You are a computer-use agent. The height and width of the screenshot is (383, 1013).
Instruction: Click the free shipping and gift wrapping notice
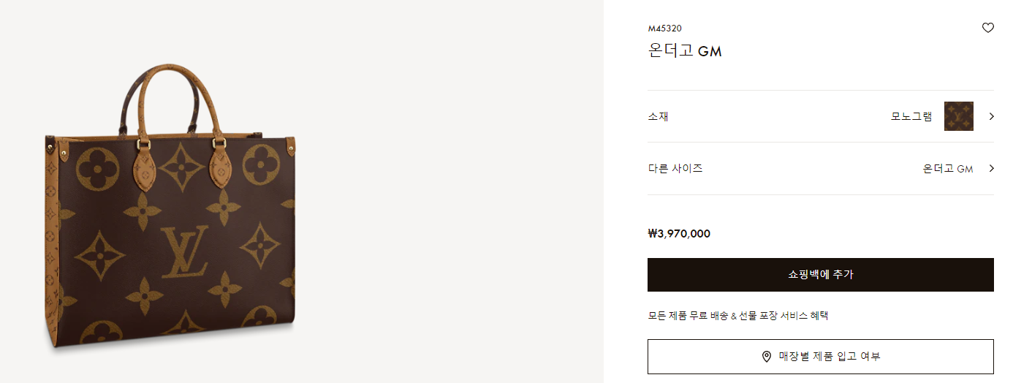738,316
